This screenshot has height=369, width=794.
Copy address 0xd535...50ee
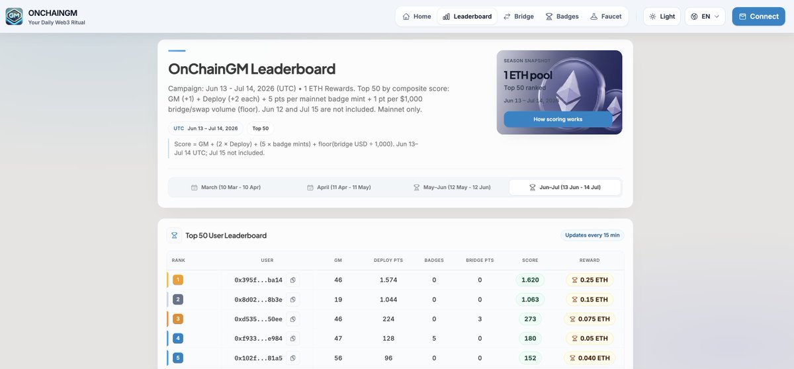pyautogui.click(x=293, y=319)
